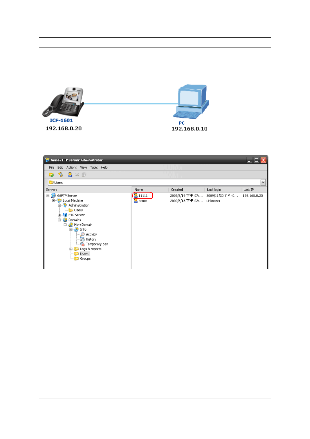Viewport: 310px width, 439px height.
Task: Select the Activity node in the tree
Action: click(91, 234)
